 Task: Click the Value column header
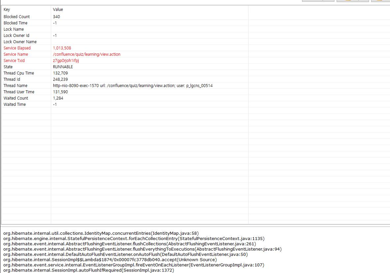[x=58, y=9]
